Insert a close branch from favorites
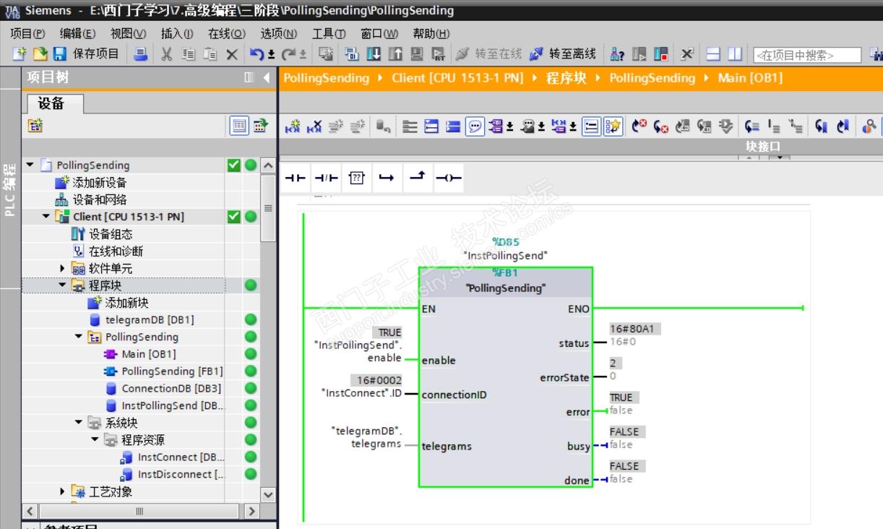Screen dimensions: 883x529 [418, 178]
